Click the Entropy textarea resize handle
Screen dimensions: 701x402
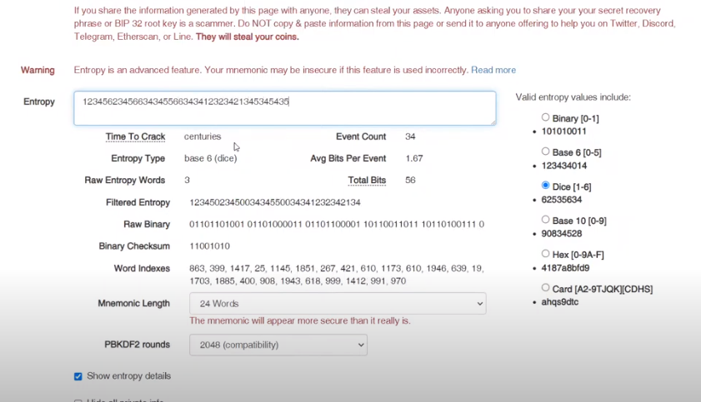492,122
